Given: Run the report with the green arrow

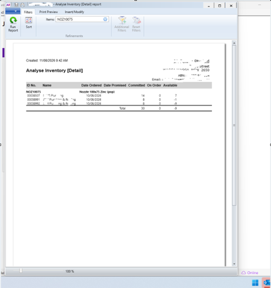Looking at the screenshot, I should pyautogui.click(x=13, y=24).
